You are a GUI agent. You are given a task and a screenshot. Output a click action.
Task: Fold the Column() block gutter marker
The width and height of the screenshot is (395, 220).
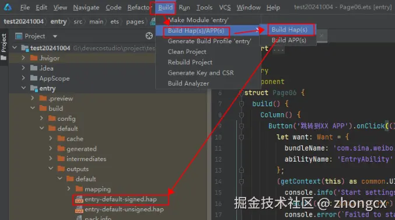click(242, 114)
